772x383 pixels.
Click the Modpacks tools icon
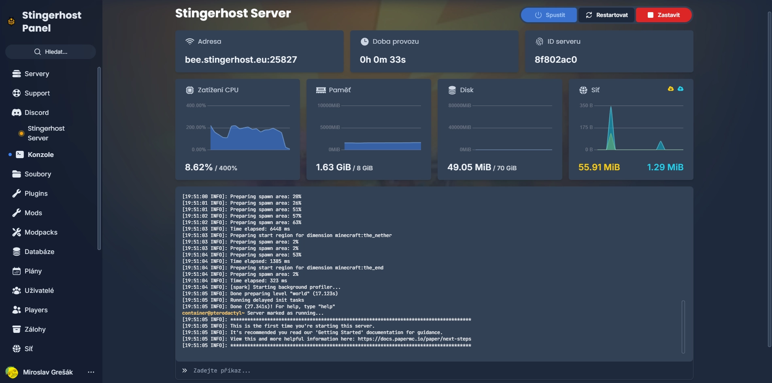click(17, 232)
